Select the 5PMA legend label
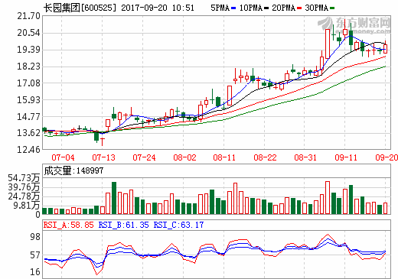398x279 pixels. pyautogui.click(x=220, y=8)
